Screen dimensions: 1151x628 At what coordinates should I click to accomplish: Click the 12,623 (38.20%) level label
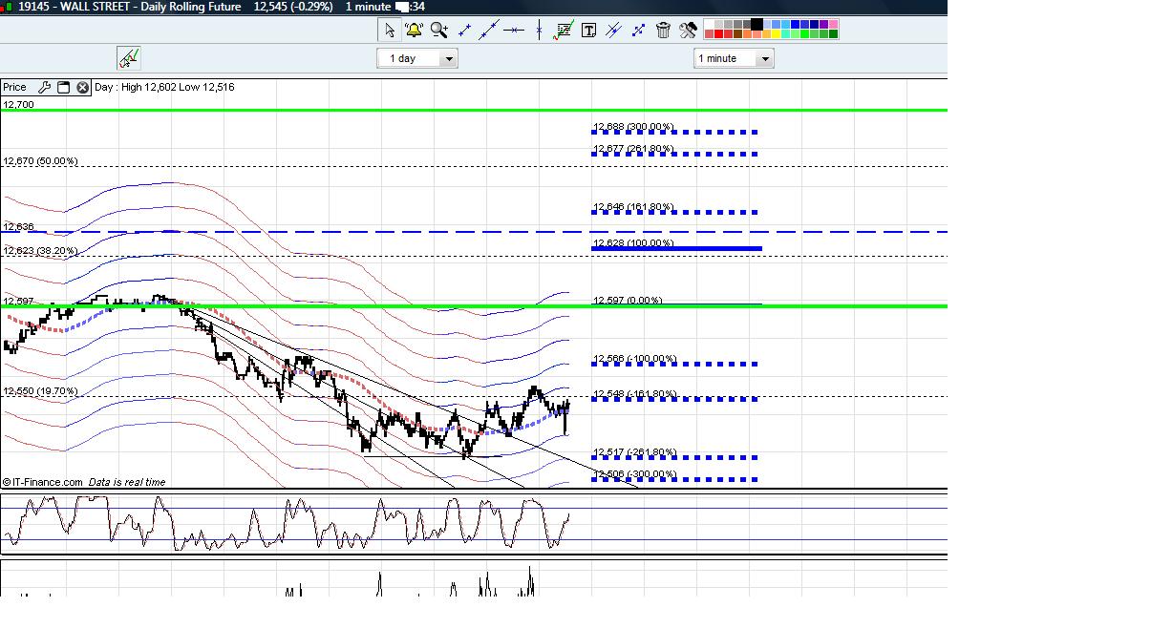[40, 250]
